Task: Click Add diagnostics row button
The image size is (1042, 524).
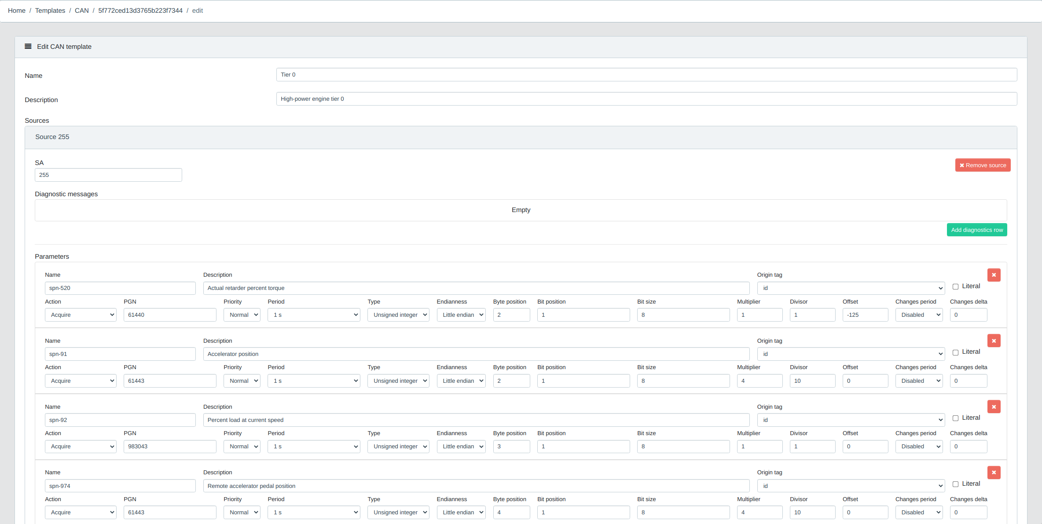Action: [x=976, y=230]
